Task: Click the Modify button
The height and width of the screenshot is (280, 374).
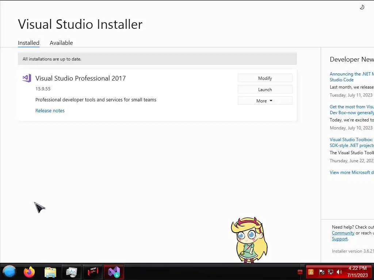Action: point(265,78)
